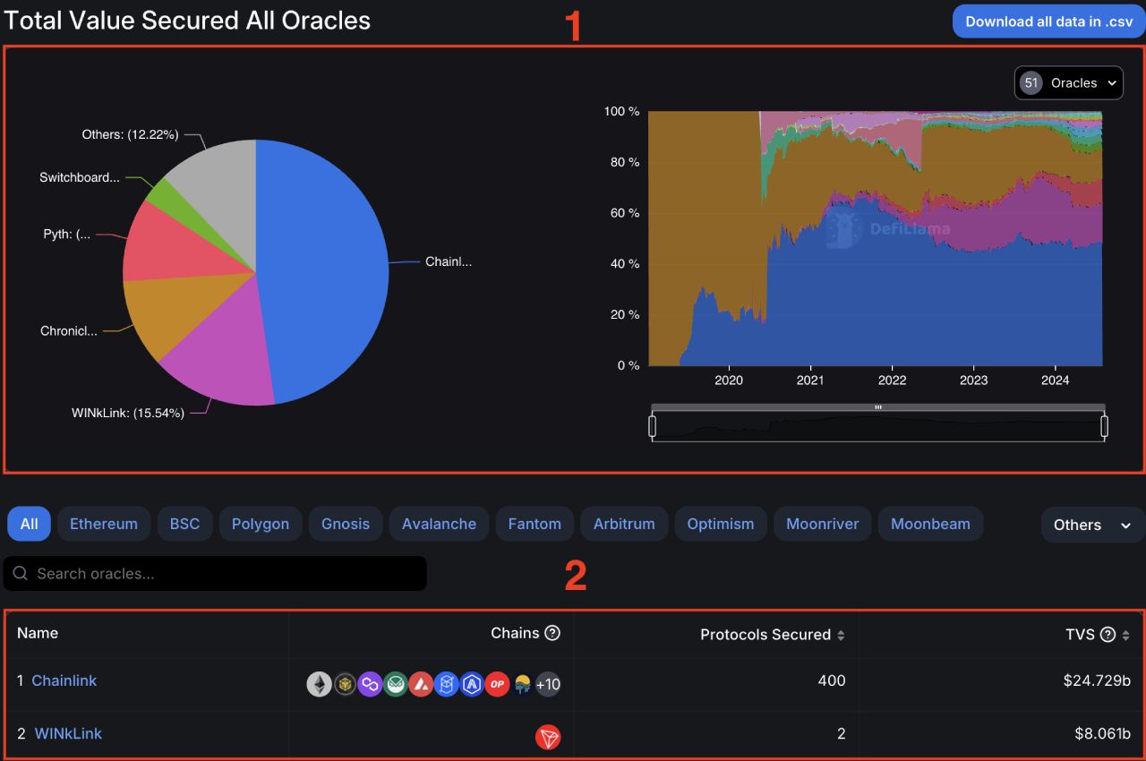Filter oracles by Moonriver

coord(822,524)
